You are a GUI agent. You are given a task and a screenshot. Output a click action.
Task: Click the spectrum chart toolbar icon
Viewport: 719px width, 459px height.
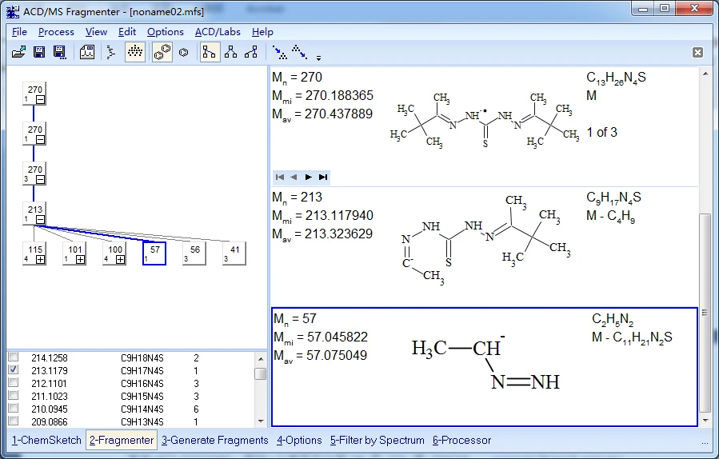tap(87, 52)
